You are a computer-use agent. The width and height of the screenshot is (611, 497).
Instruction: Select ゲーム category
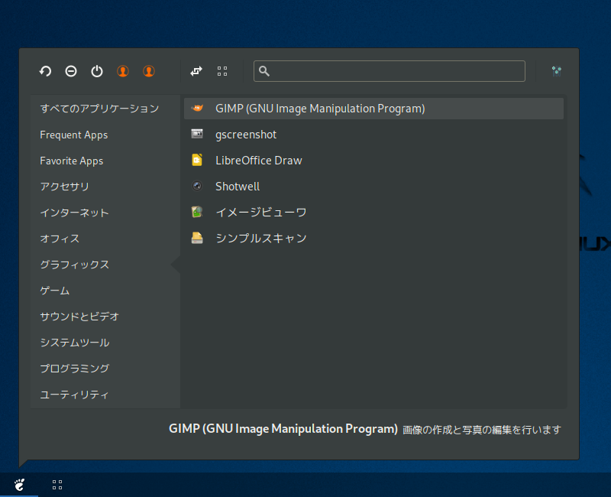105,291
